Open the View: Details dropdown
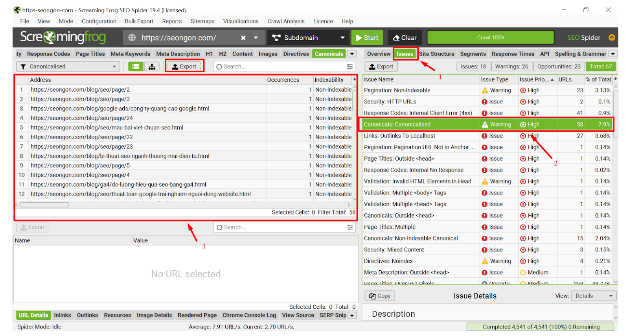The width and height of the screenshot is (629, 336). tap(594, 296)
